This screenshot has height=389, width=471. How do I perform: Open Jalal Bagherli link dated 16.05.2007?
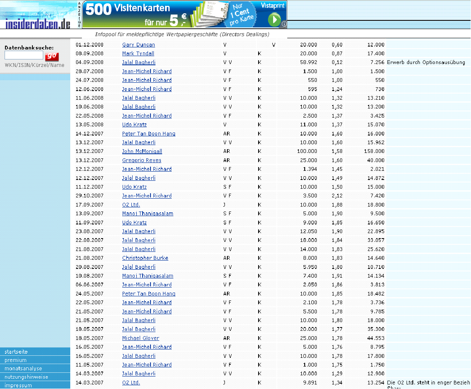(139, 356)
